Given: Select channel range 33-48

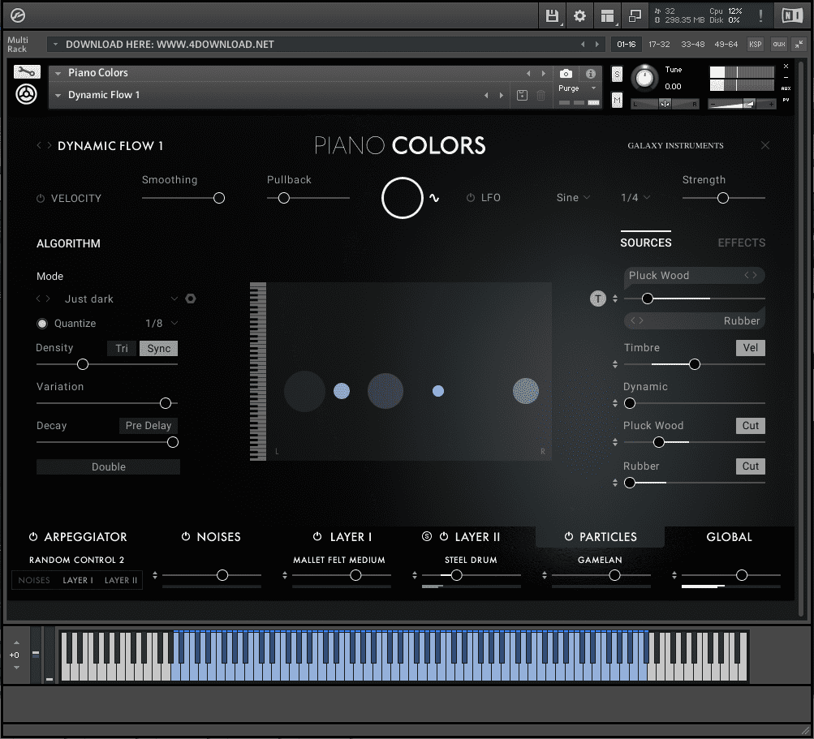Looking at the screenshot, I should (x=692, y=44).
